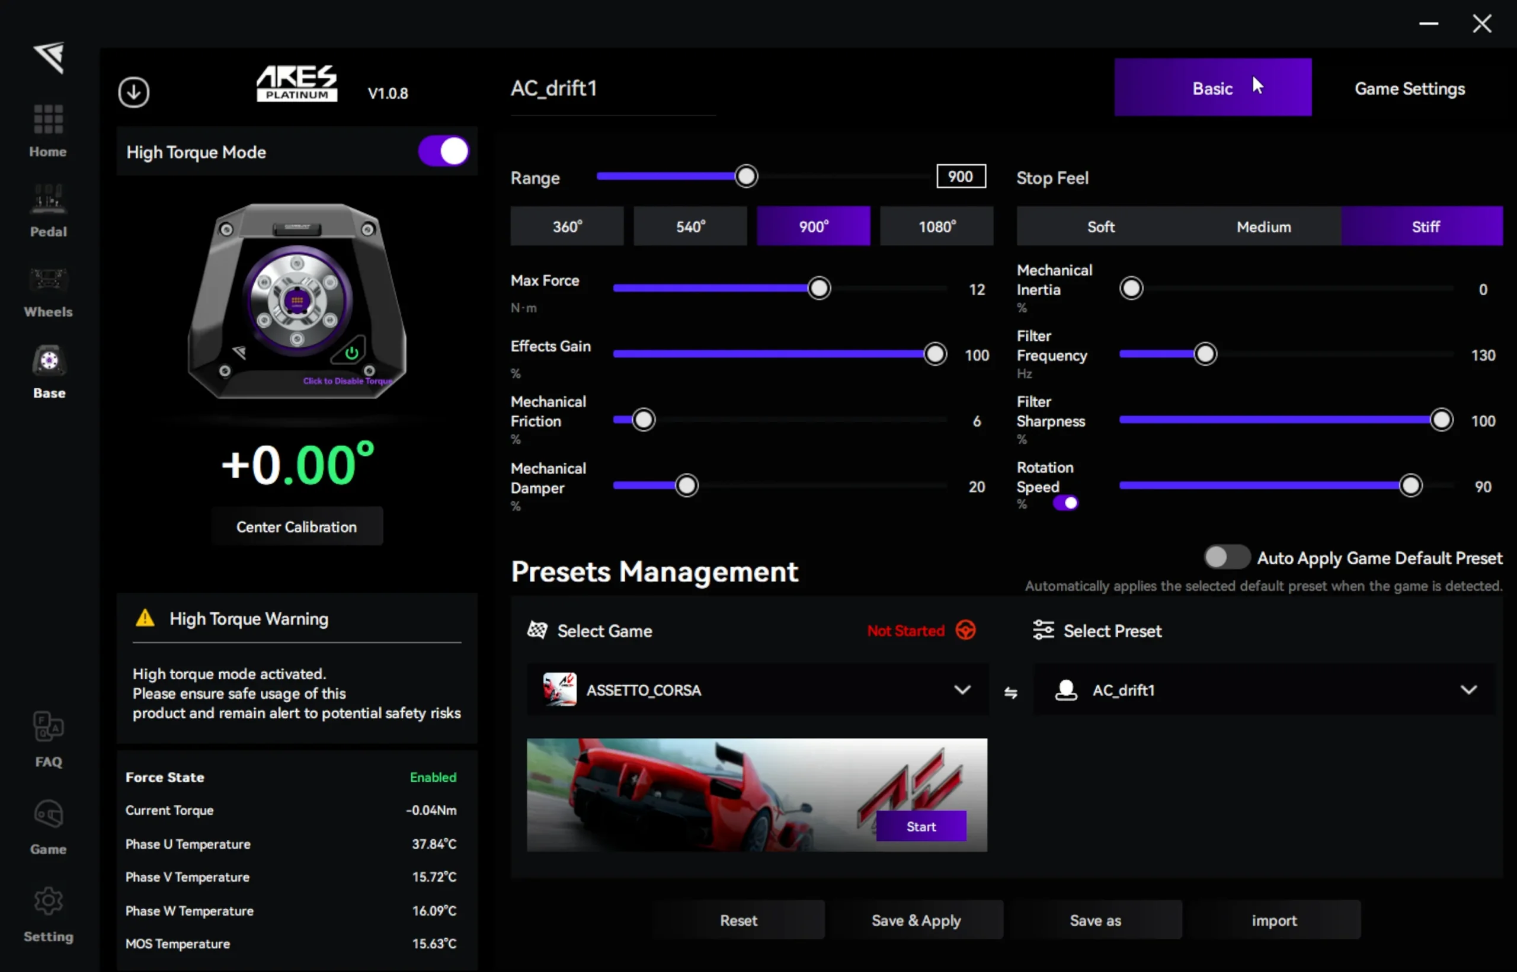Image resolution: width=1517 pixels, height=972 pixels.
Task: Select the Basic tab
Action: tap(1212, 88)
